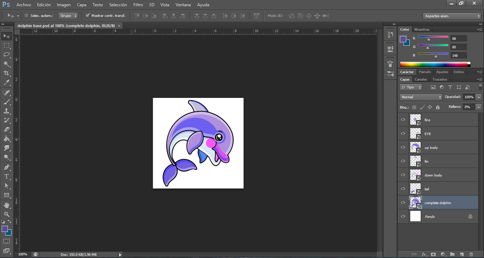484x258 pixels.
Task: Switch to the Canales tab
Action: (x=420, y=79)
